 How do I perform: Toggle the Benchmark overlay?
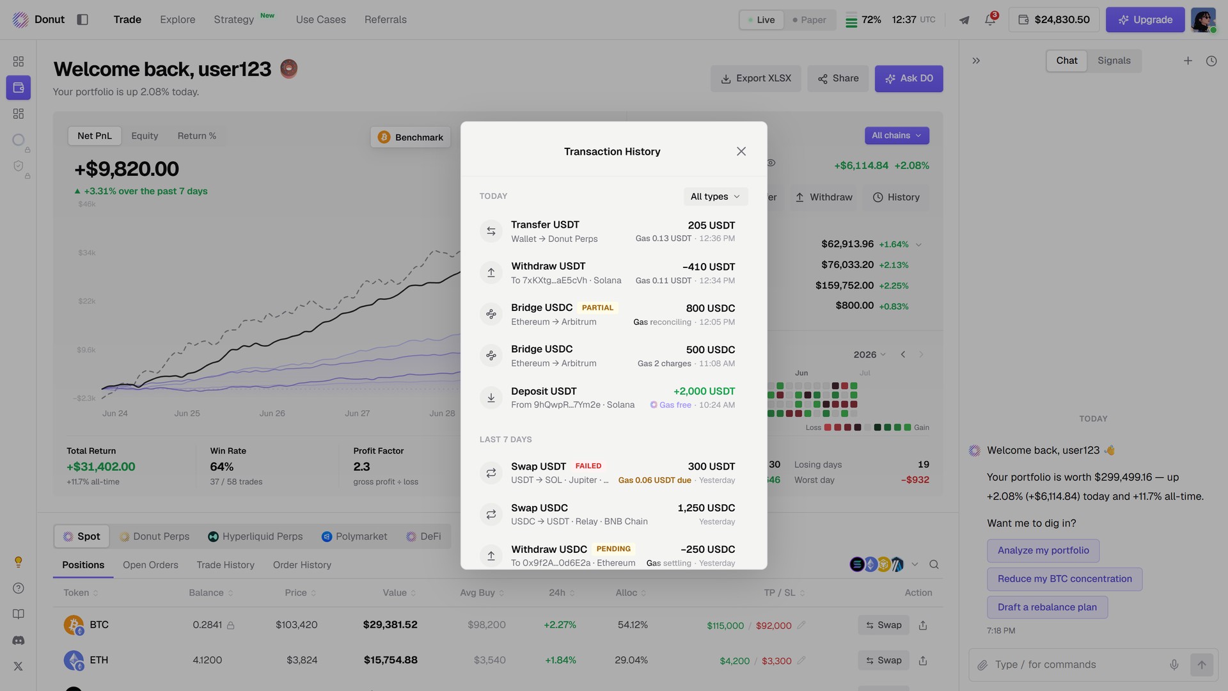click(411, 137)
